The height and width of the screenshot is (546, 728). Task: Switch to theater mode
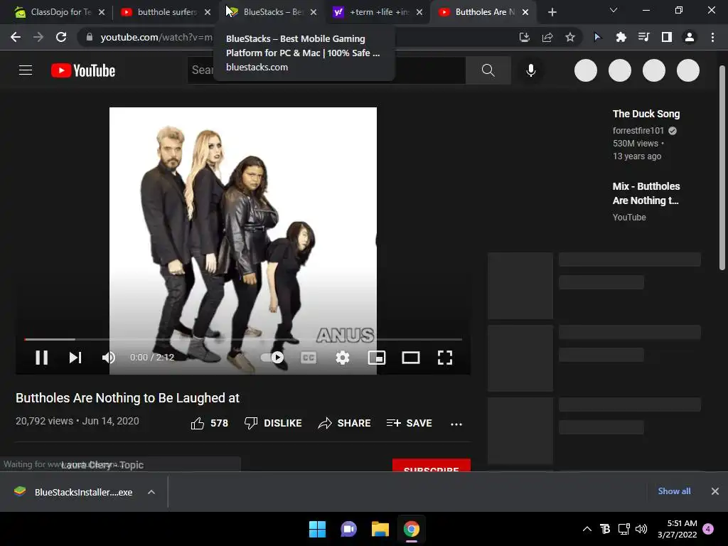tap(411, 358)
